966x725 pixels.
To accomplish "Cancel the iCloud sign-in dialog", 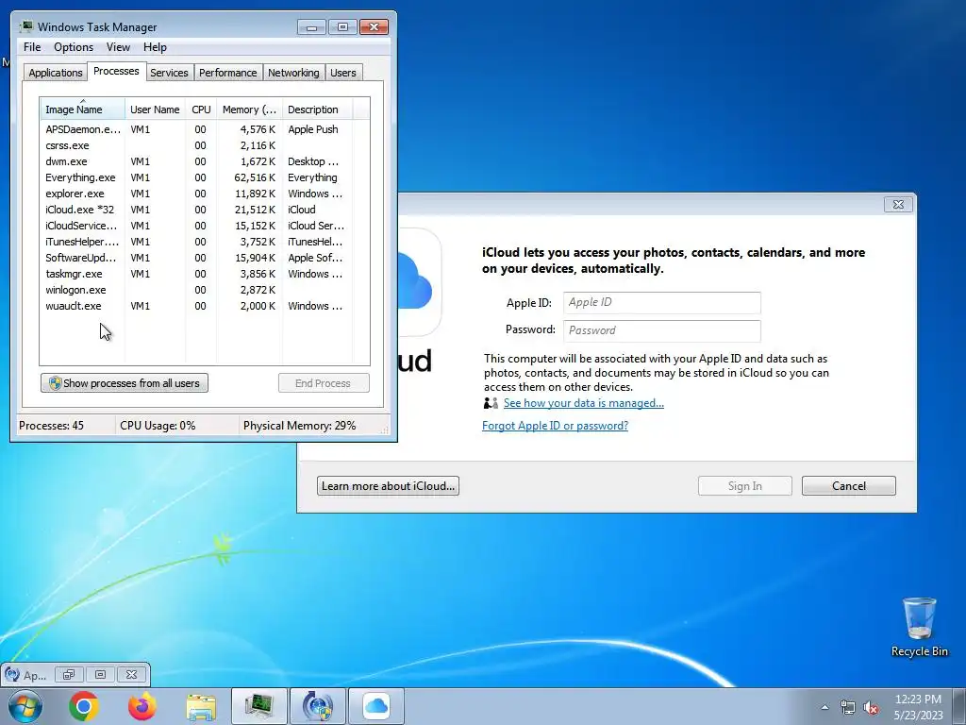I will coord(849,486).
